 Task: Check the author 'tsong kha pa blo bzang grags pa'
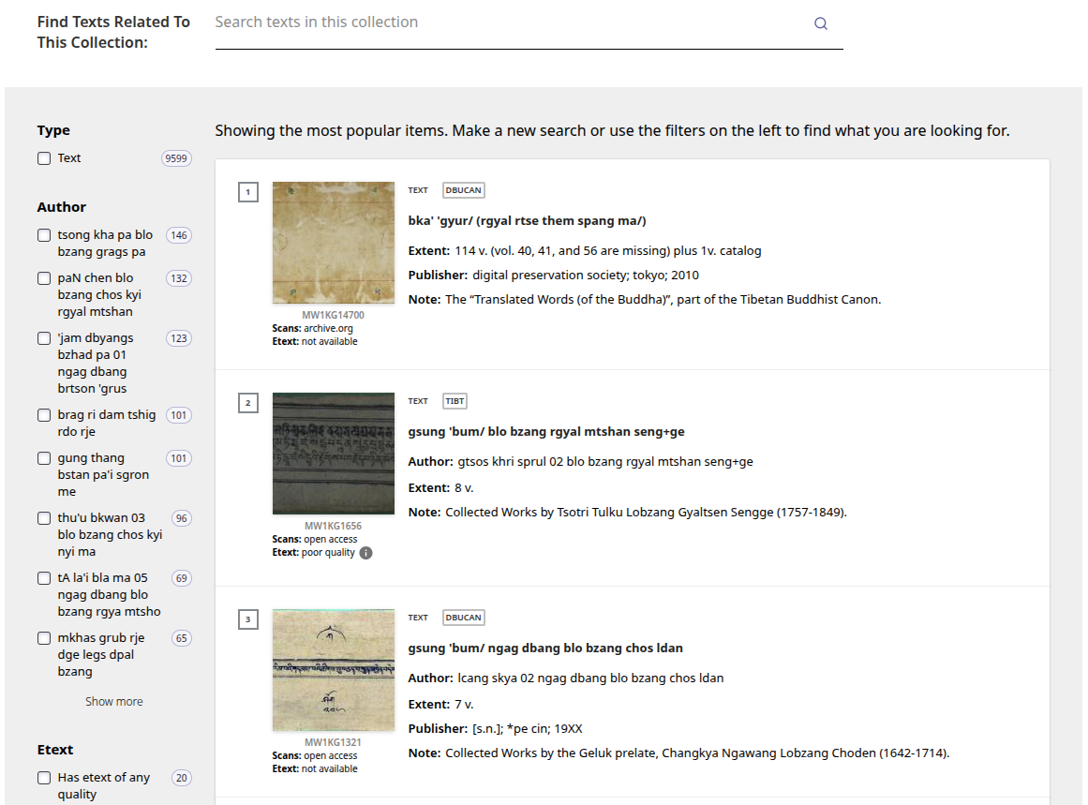coord(43,235)
